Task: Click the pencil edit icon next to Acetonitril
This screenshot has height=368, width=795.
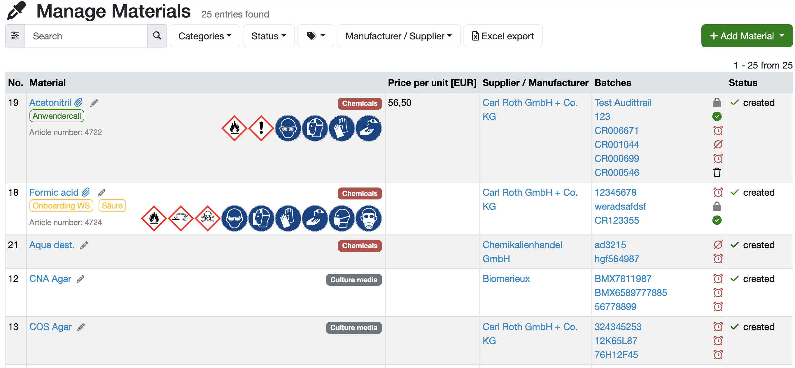Action: click(x=94, y=103)
